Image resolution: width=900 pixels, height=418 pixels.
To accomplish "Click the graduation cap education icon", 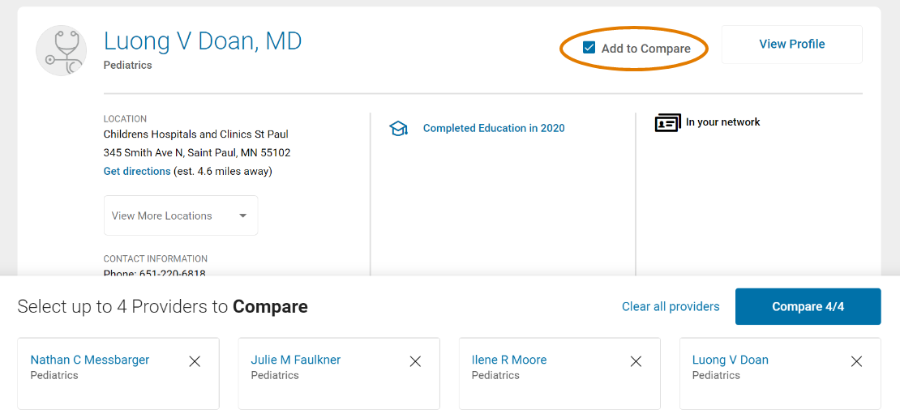I will coord(398,129).
